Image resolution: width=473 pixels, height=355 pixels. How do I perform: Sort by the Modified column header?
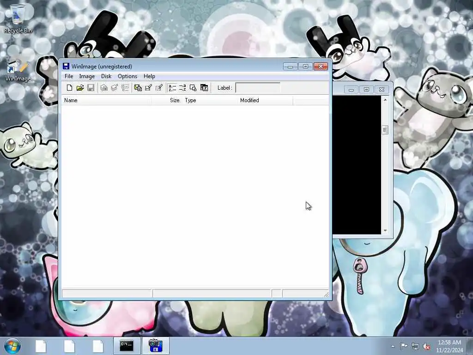click(x=265, y=100)
